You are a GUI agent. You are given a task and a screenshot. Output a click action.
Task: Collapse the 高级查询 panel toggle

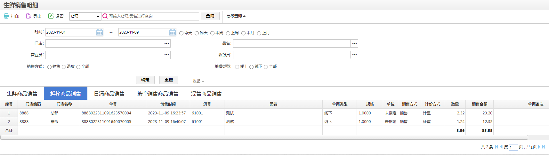[x=236, y=16]
